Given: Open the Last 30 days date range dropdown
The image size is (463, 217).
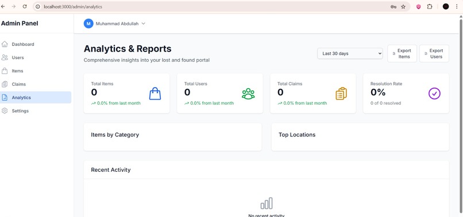Looking at the screenshot, I should pos(350,54).
